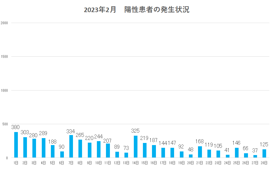Click the data label 41
This screenshot has height=169, width=274.
pos(227,150)
